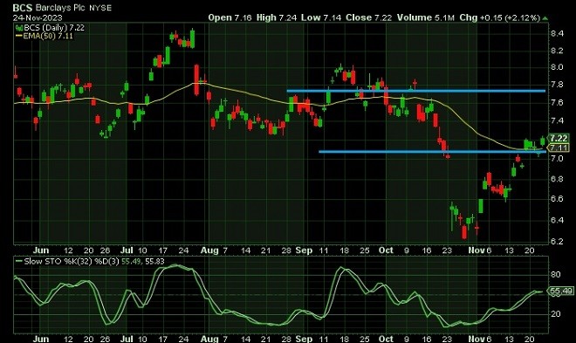The height and width of the screenshot is (343, 576).
Task: Click the green up-arrow beside the change percentage
Action: coord(545,18)
